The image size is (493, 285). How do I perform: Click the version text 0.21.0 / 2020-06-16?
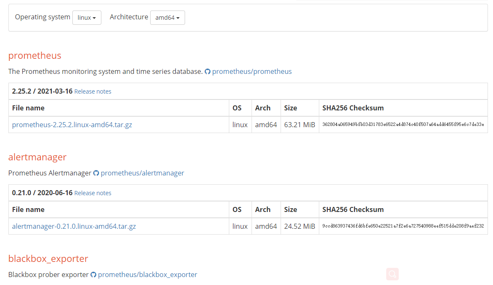(x=42, y=193)
